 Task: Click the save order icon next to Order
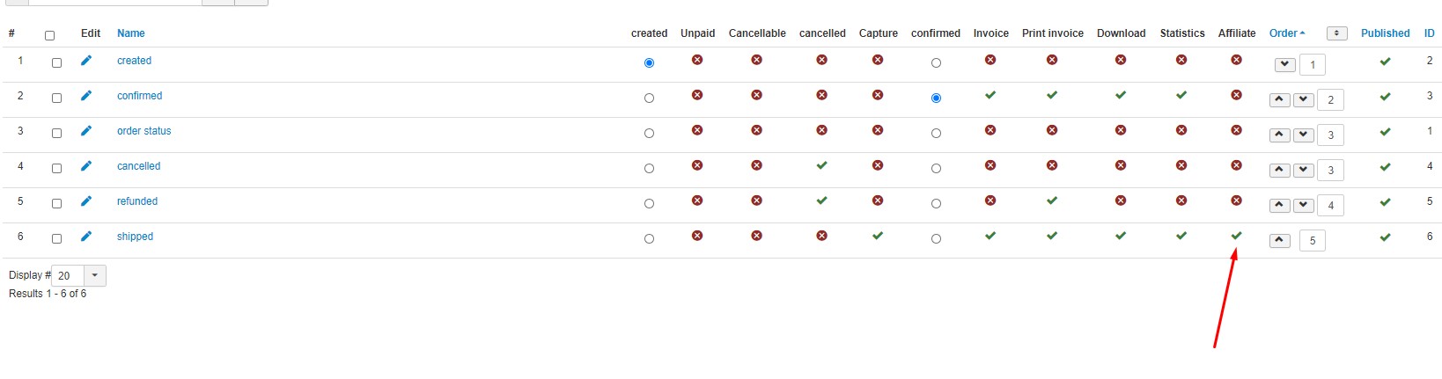coord(1336,33)
